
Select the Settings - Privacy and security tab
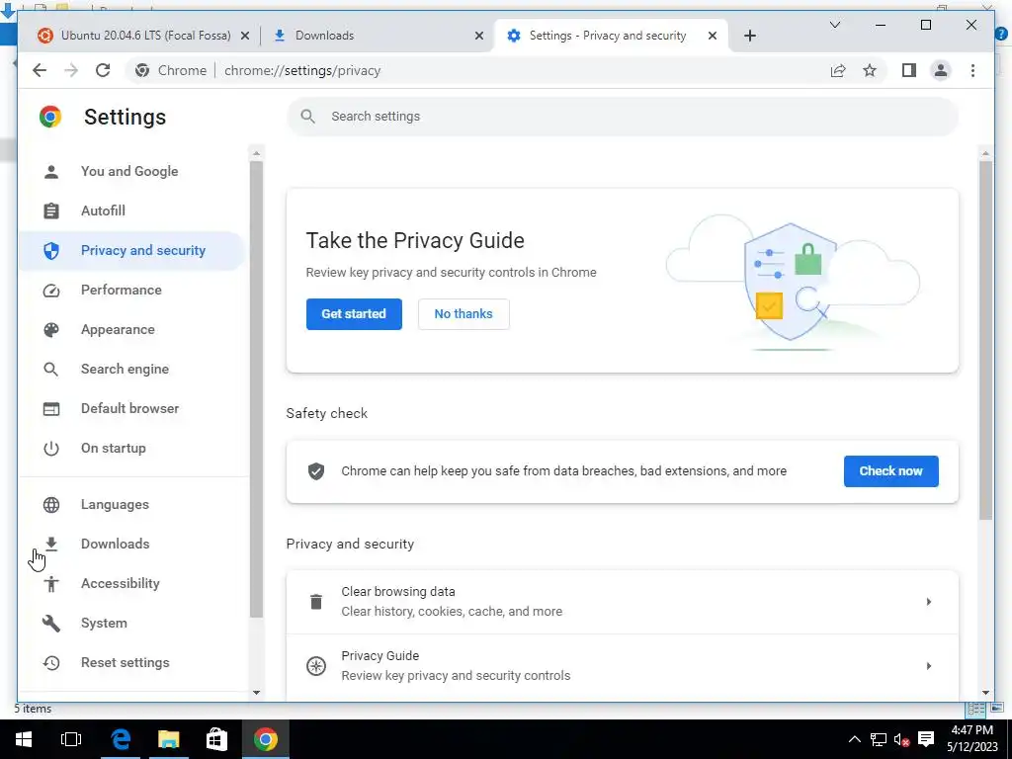pos(611,36)
